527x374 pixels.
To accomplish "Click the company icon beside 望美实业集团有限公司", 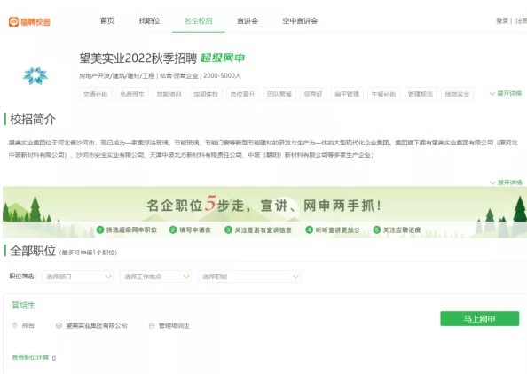I will pyautogui.click(x=59, y=325).
